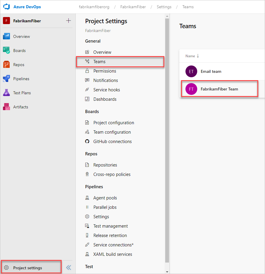Click the Service hooks plug icon
265x274 pixels.
87,90
